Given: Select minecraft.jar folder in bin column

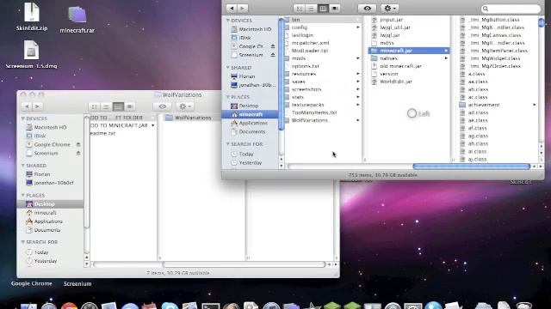Looking at the screenshot, I should point(409,51).
